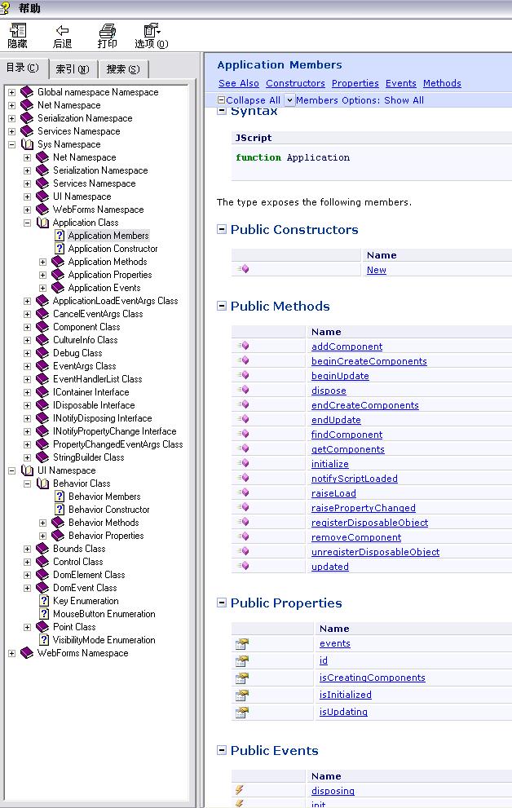Open the Options (选项) toolbar menu icon

(x=151, y=31)
